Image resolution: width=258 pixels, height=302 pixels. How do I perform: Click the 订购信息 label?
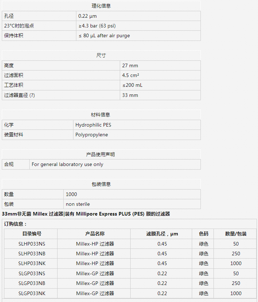[15, 224]
